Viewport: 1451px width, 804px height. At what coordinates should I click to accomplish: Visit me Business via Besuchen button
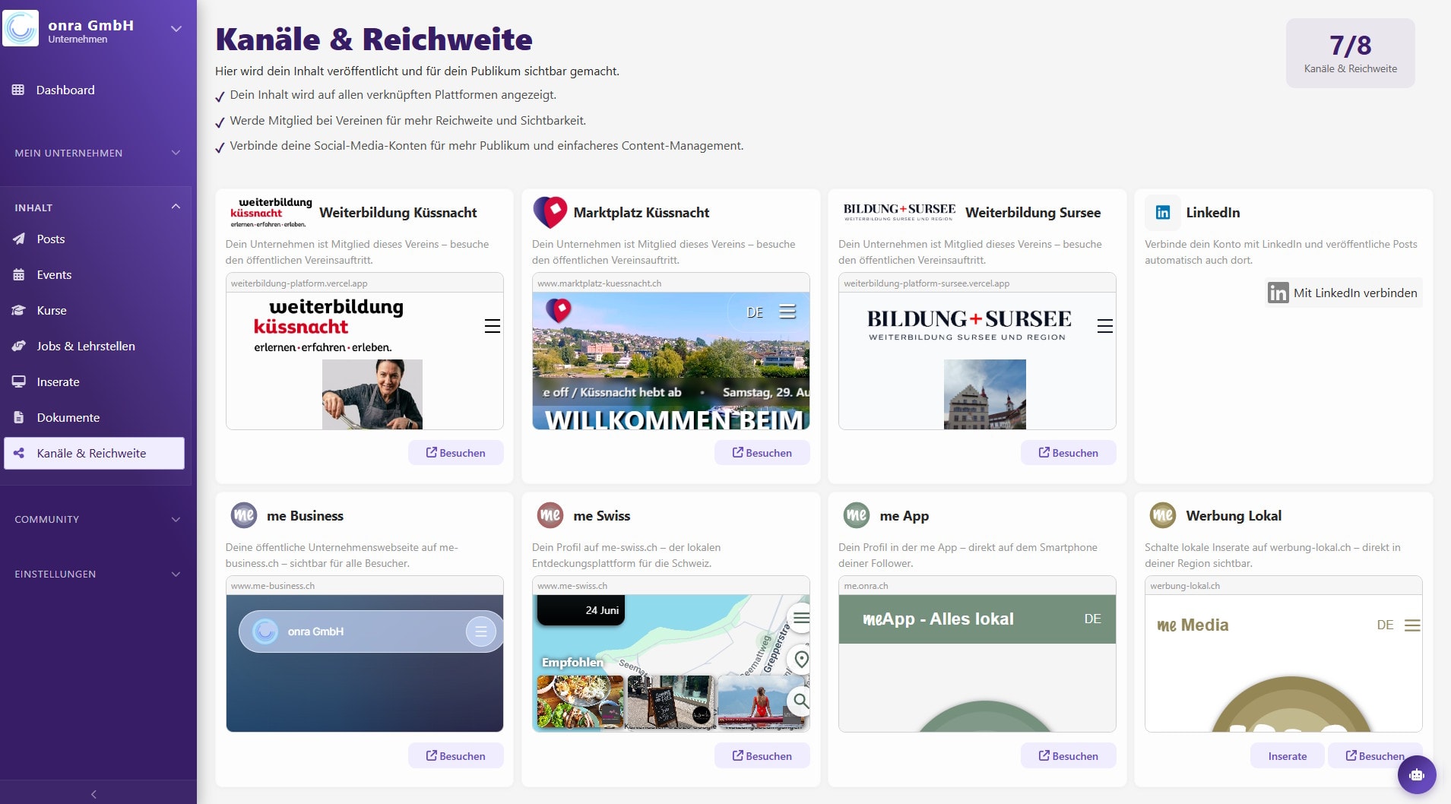(455, 755)
